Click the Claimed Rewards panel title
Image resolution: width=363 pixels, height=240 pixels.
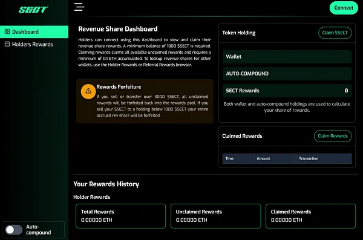[x=242, y=136]
